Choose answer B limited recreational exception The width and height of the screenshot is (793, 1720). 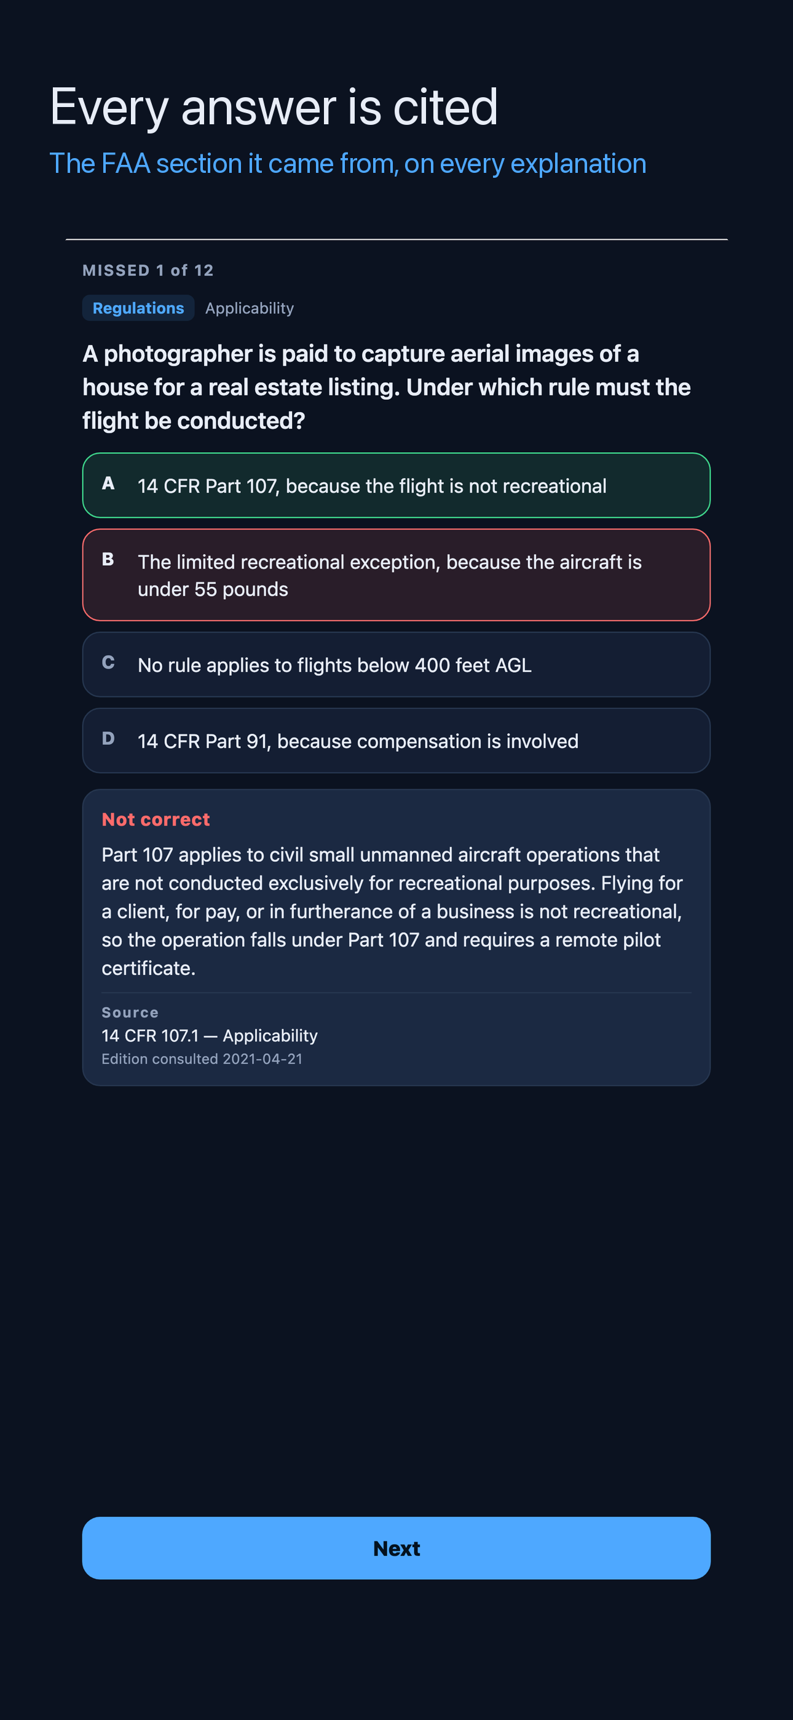(x=396, y=575)
